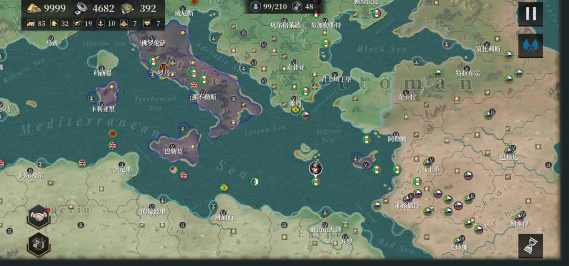
Task: Select the Italian fleet beneath the general portrait
Action: click(316, 181)
